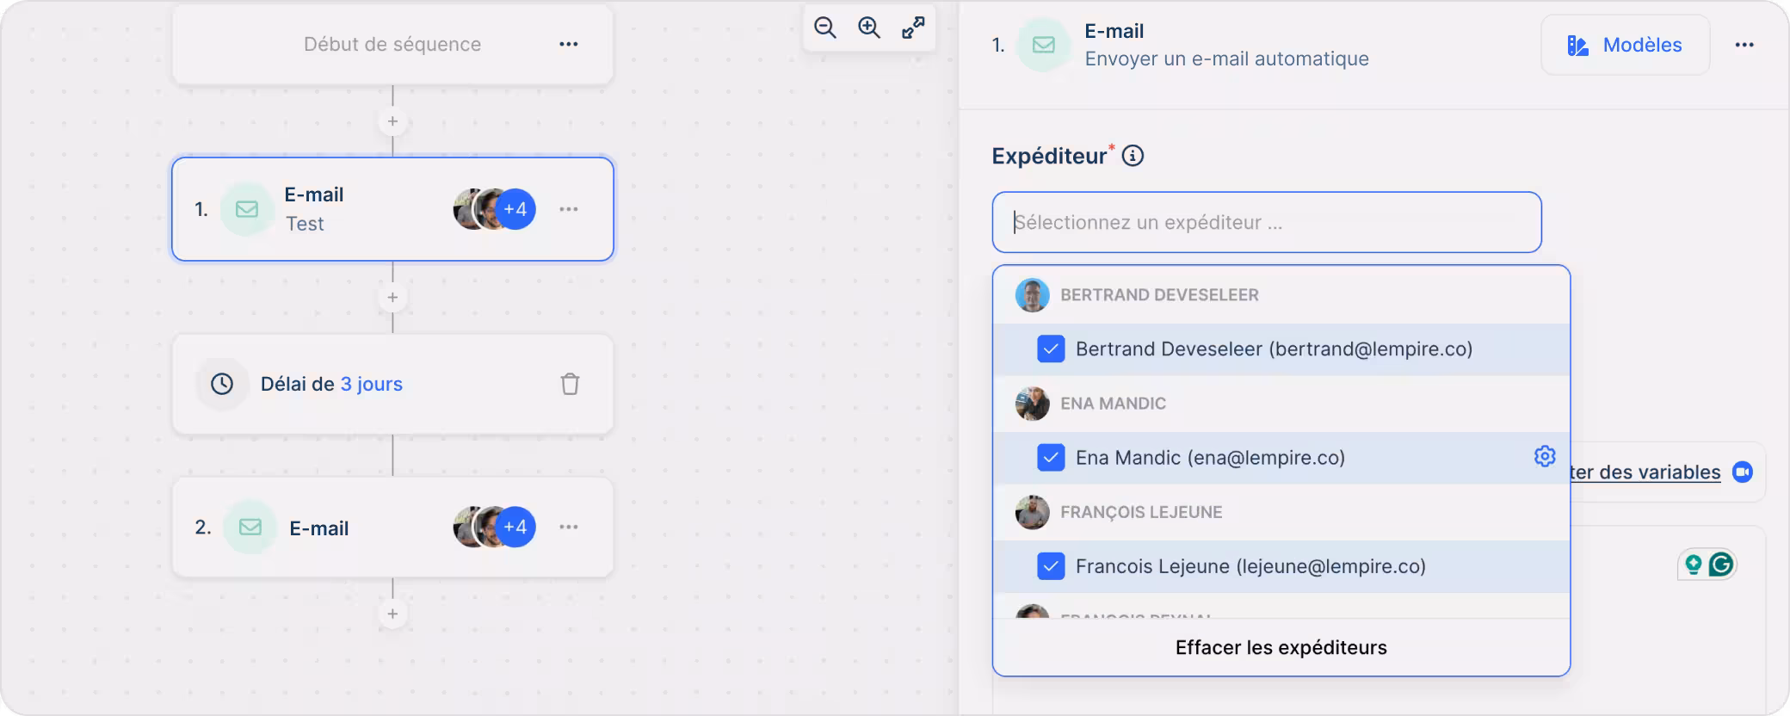
Task: Uncheck Francois Lejeune sender checkbox
Action: click(x=1051, y=566)
